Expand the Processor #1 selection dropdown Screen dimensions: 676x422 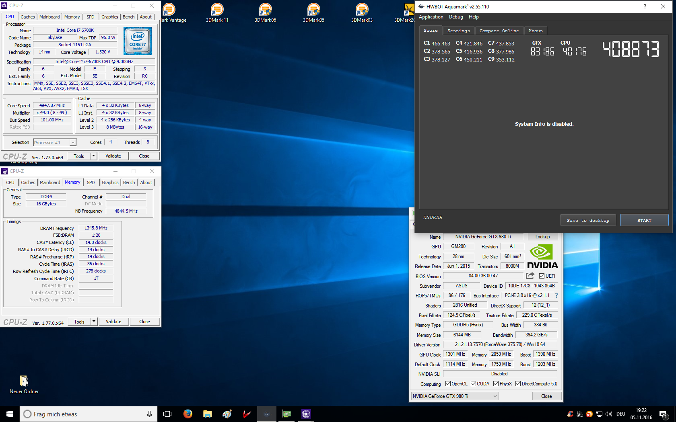click(72, 142)
